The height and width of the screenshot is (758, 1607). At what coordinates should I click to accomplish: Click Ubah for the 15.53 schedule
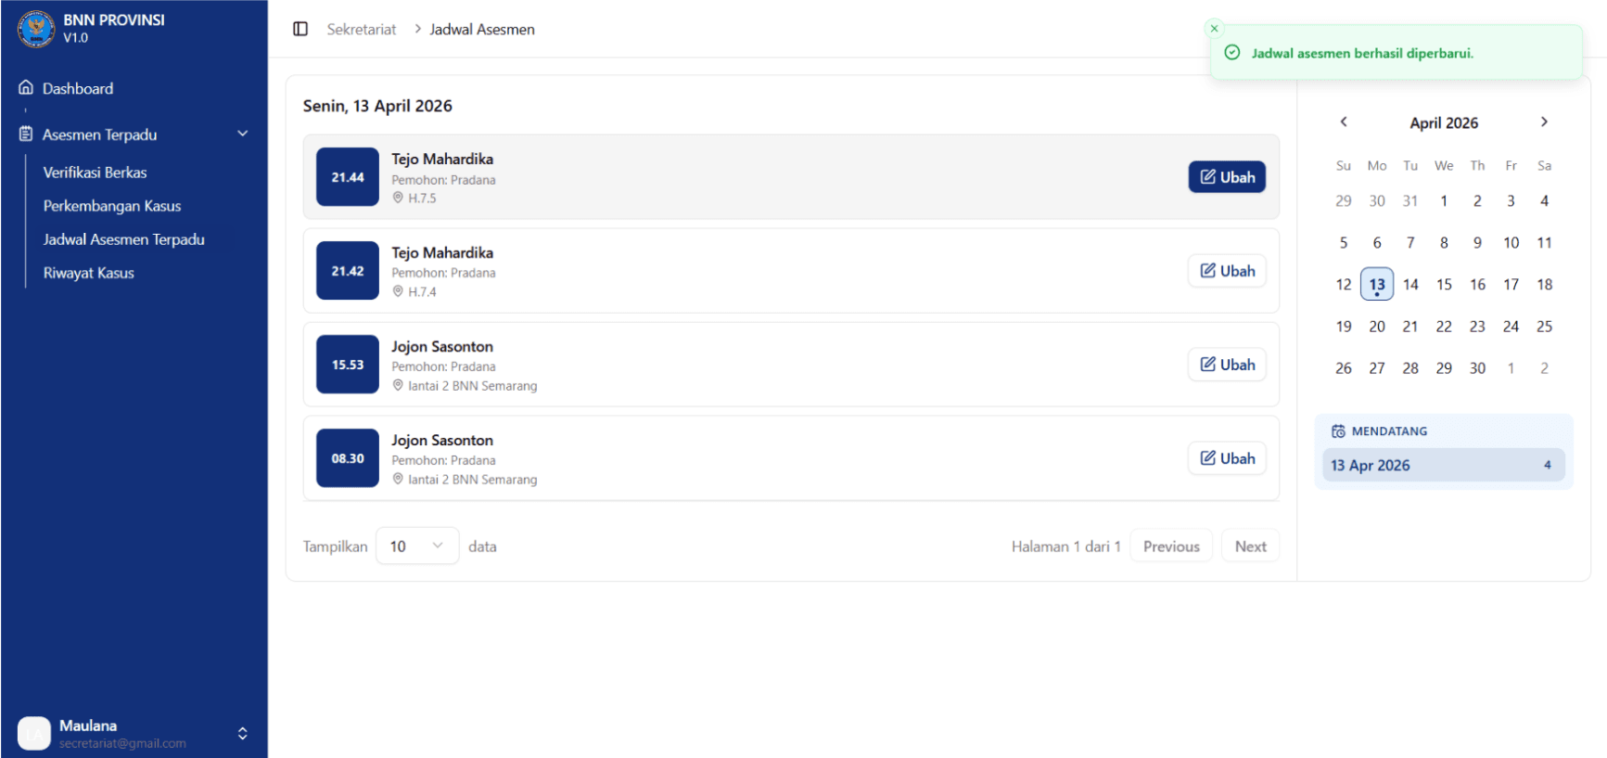1227,365
